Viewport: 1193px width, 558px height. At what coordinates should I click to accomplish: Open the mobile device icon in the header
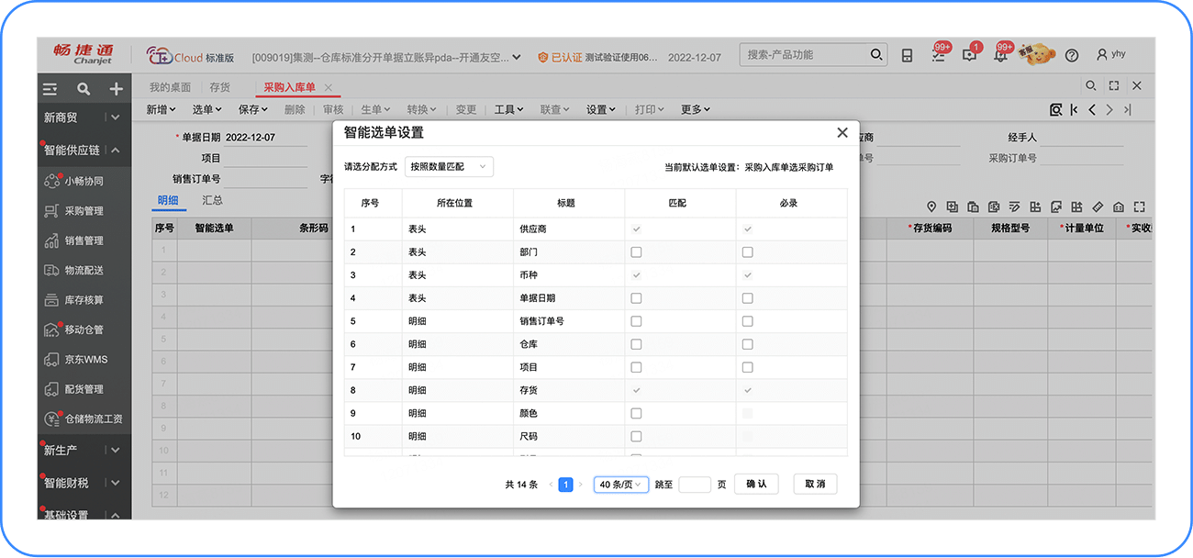[907, 55]
